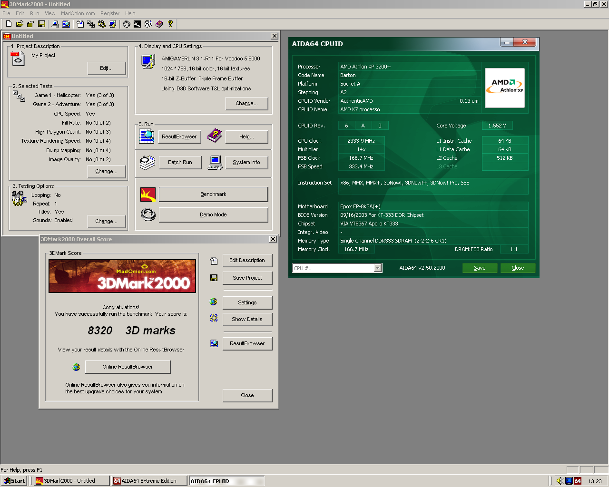Click Change... under Selected Tests
The height and width of the screenshot is (487, 609).
pyautogui.click(x=107, y=172)
